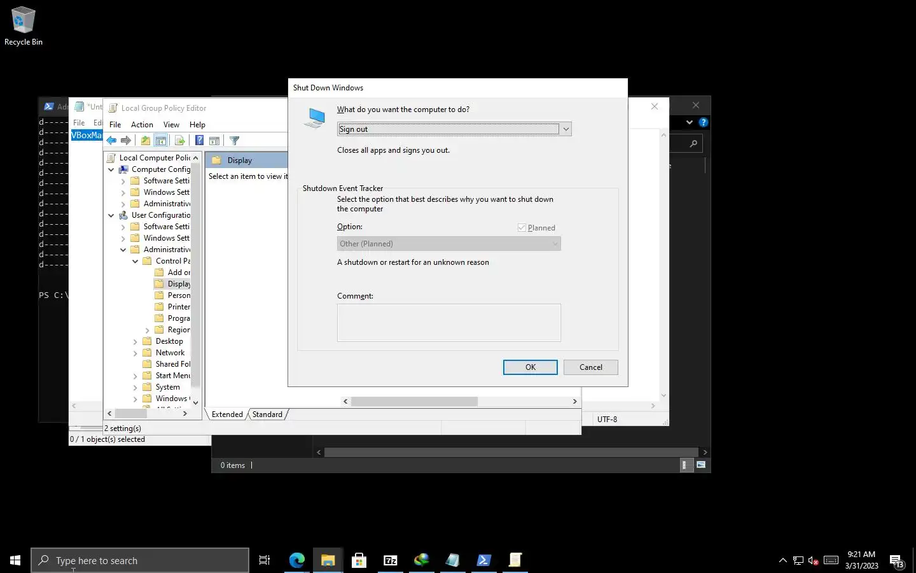The height and width of the screenshot is (573, 916).
Task: Click OK in Shut Down Windows dialog
Action: [x=531, y=367]
